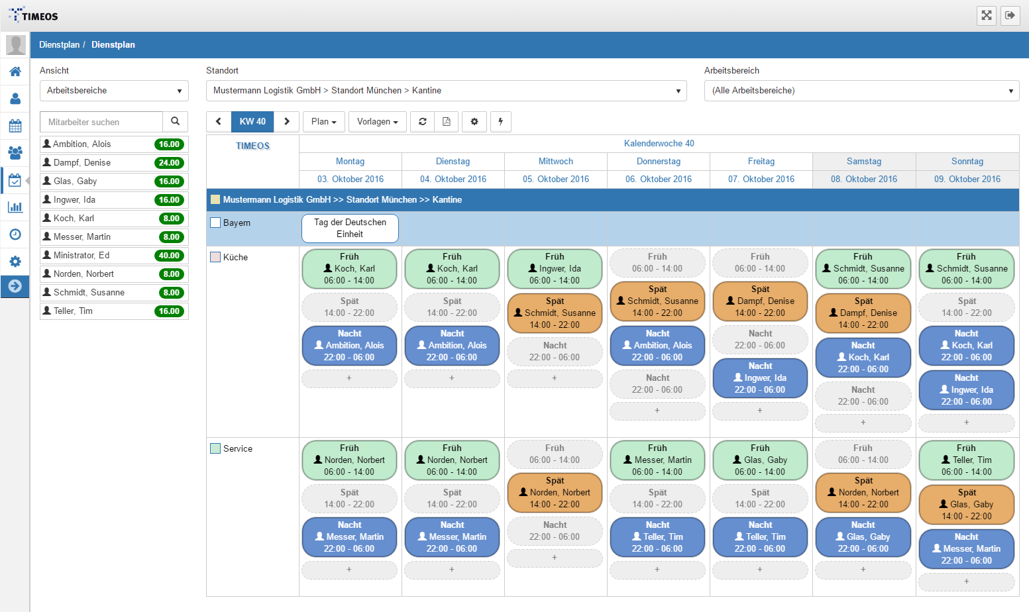Go to next calendar week arrow
The width and height of the screenshot is (1029, 612).
pyautogui.click(x=287, y=122)
